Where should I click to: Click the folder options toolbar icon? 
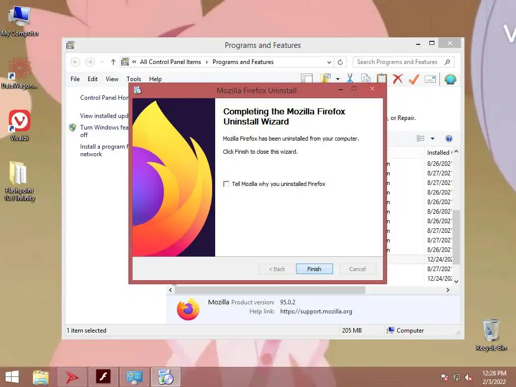[326, 78]
